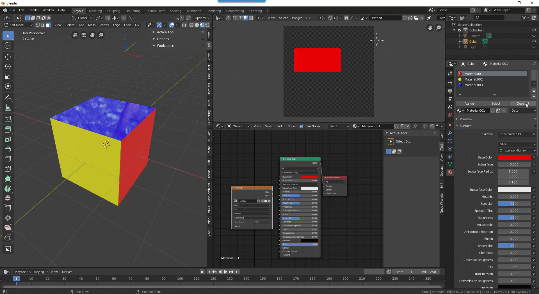Toggle timeline auto keying record button
Screen dimensions: 539x294
pyautogui.click(x=202, y=272)
